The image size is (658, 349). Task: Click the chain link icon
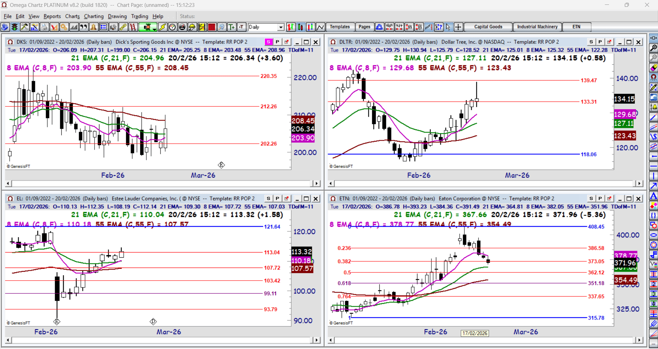[x=123, y=27]
